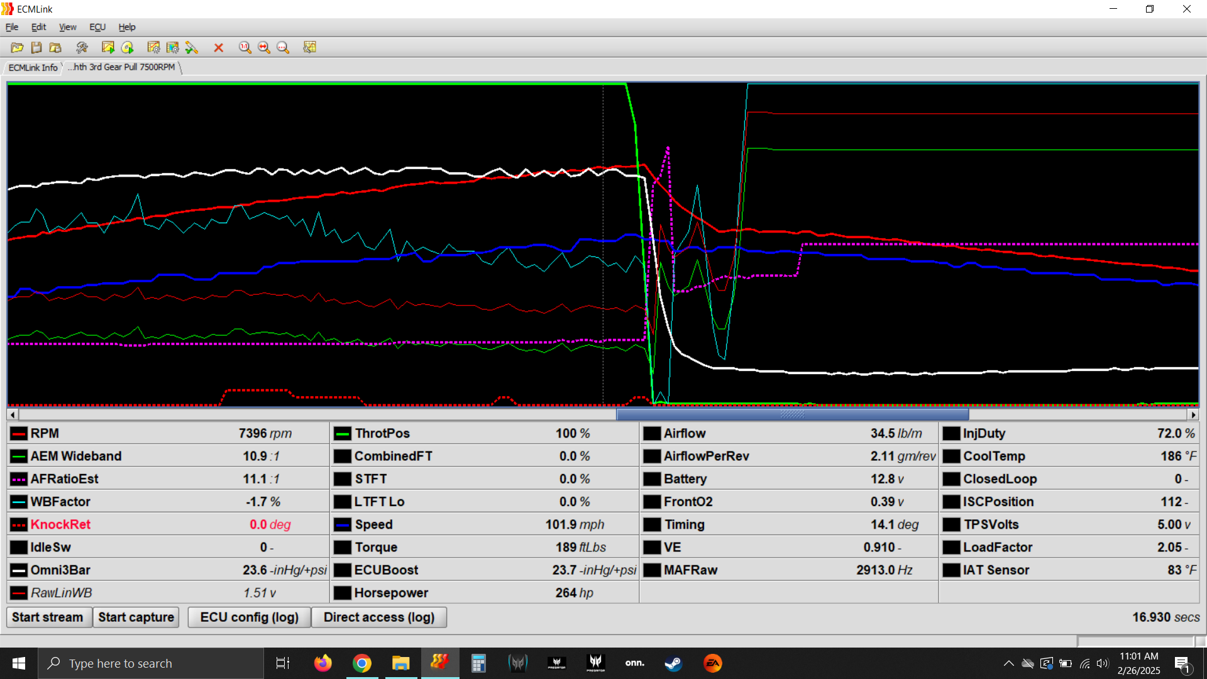
Task: Open Firefox from the taskbar
Action: click(323, 663)
